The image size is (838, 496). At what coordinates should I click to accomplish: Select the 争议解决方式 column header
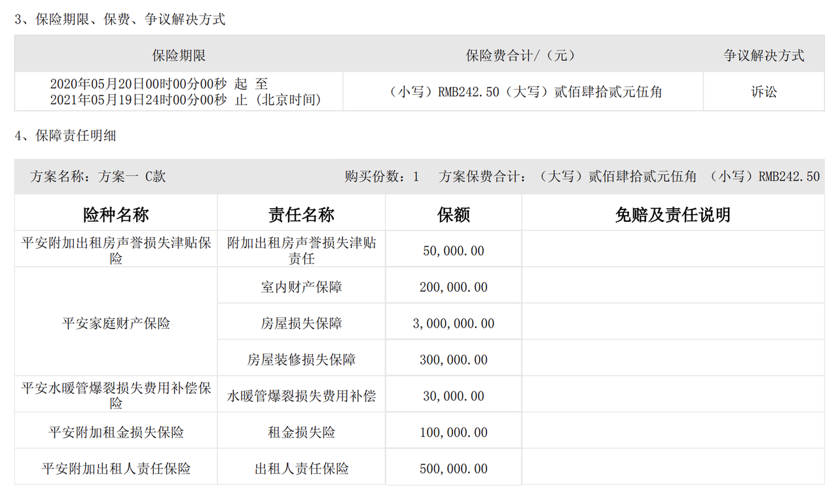pyautogui.click(x=763, y=56)
